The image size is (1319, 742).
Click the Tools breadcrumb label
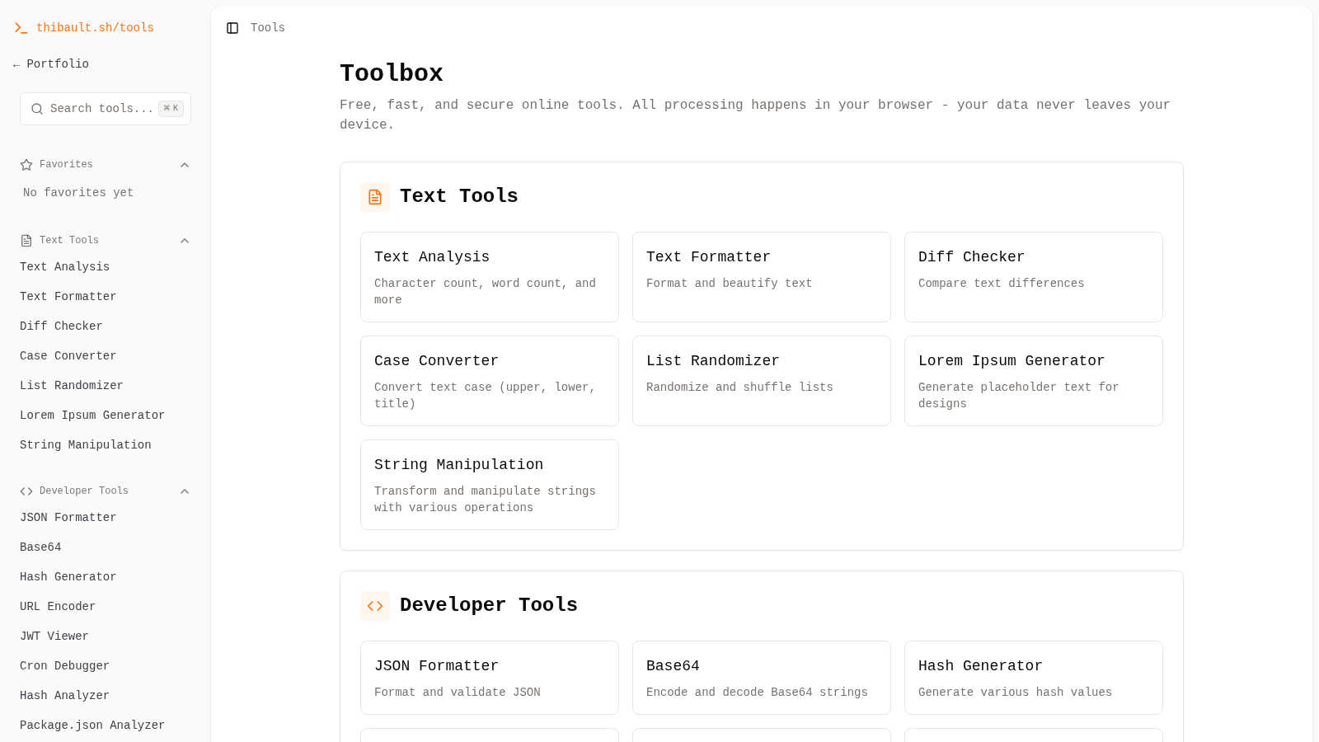[x=268, y=28]
